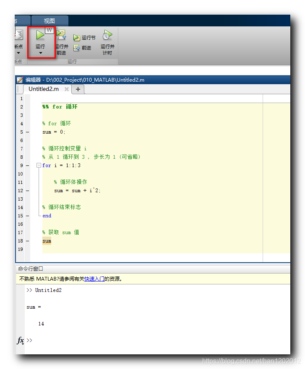Click the Breakpoints icon
Viewport: 305px width, 369px height.
pos(19,35)
